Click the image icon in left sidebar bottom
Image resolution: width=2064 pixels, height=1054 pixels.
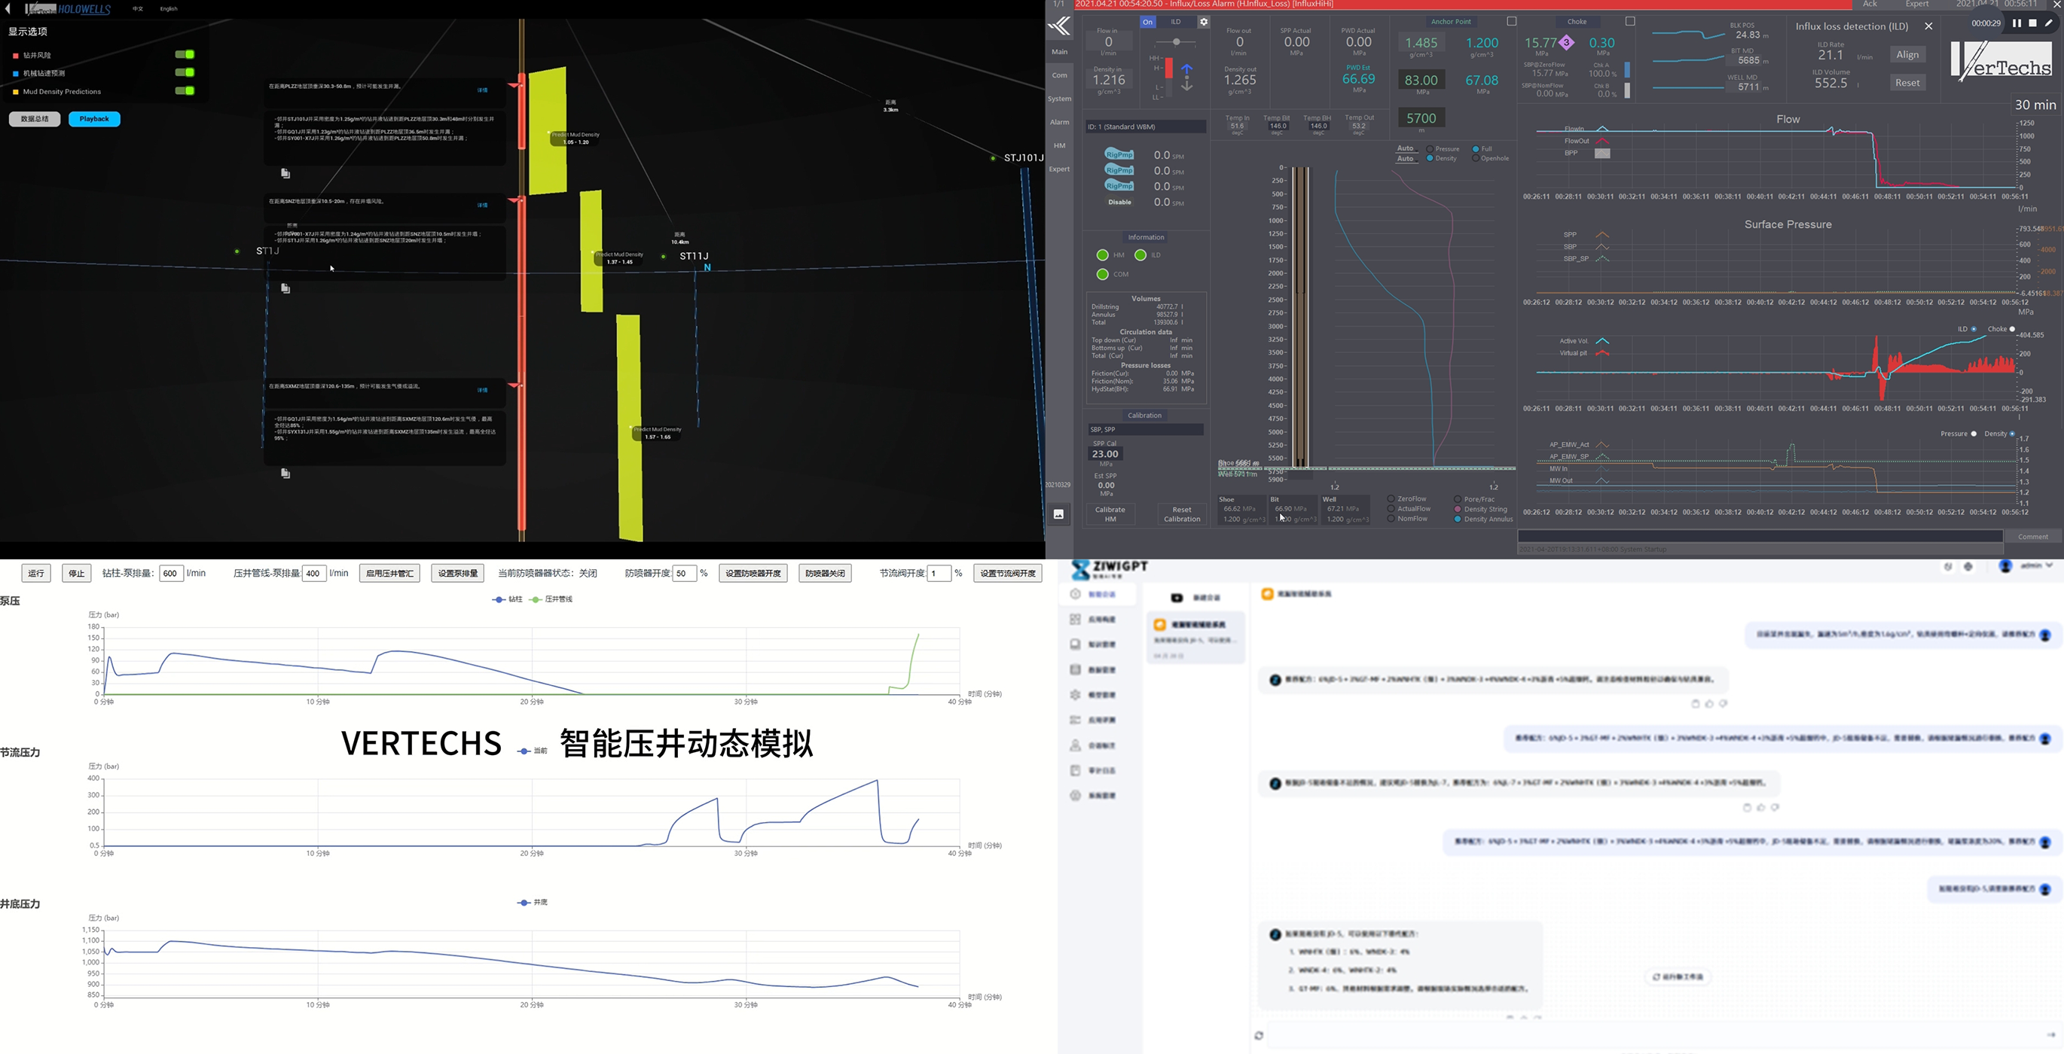click(x=1058, y=515)
